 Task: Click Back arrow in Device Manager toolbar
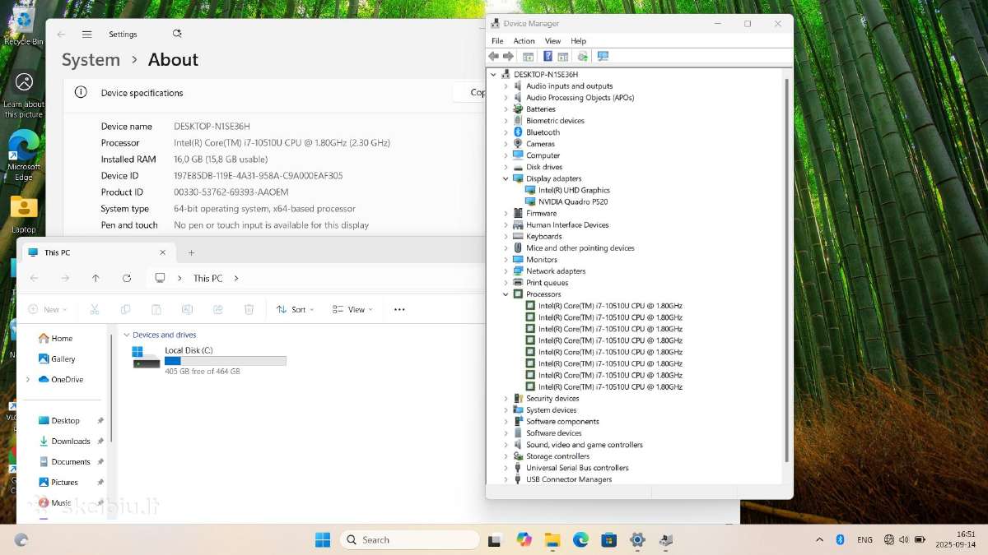493,57
